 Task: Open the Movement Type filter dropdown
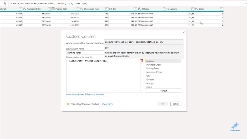[x=107, y=9]
